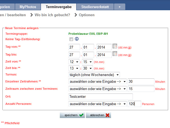Open Zeit von minute dropdown
The width and height of the screenshot is (170, 128).
(x=87, y=62)
